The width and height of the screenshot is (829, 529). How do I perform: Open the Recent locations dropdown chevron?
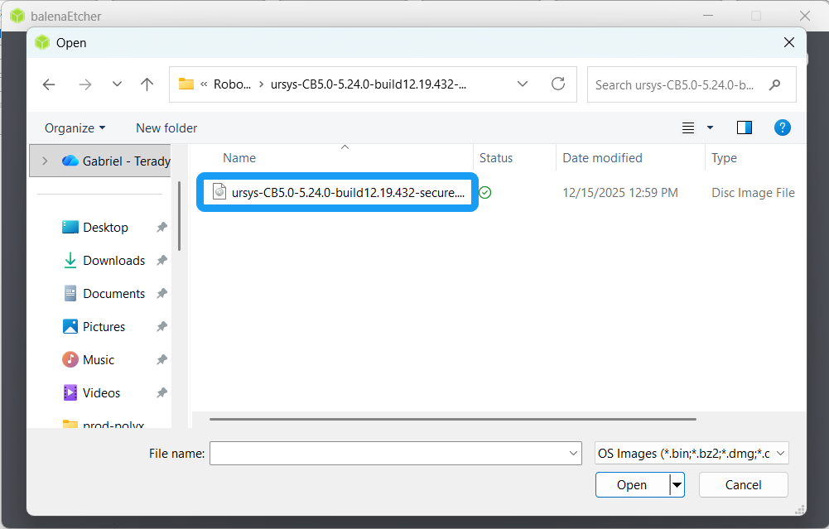117,84
